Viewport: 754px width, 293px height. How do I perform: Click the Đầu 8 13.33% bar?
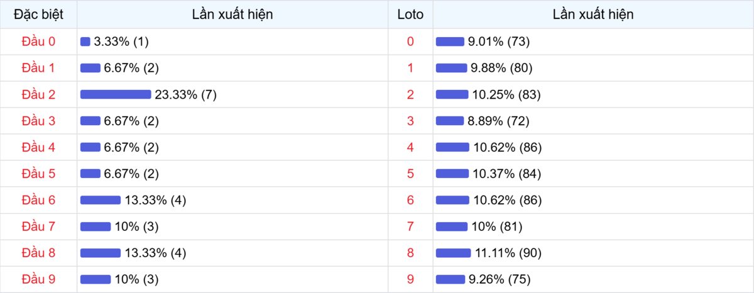pos(100,253)
